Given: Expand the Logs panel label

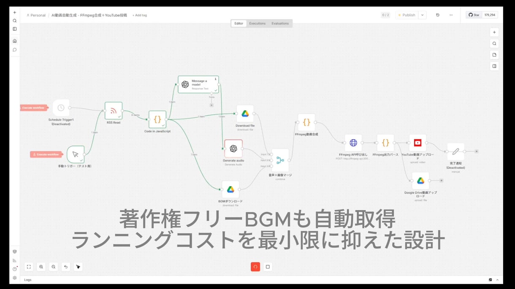Looking at the screenshot, I should click(28, 280).
